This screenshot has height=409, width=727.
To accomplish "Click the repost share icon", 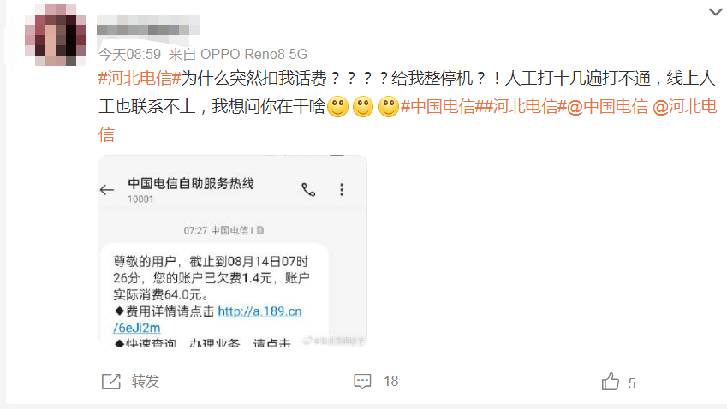I will (x=111, y=382).
